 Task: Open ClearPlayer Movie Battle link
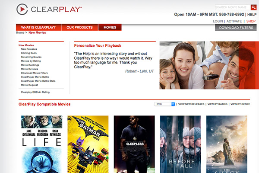(35, 77)
